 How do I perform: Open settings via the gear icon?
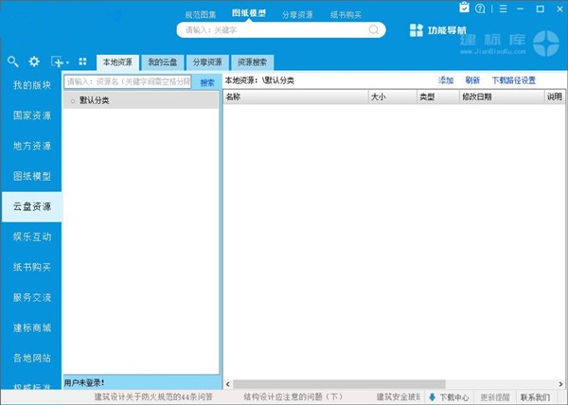point(33,62)
